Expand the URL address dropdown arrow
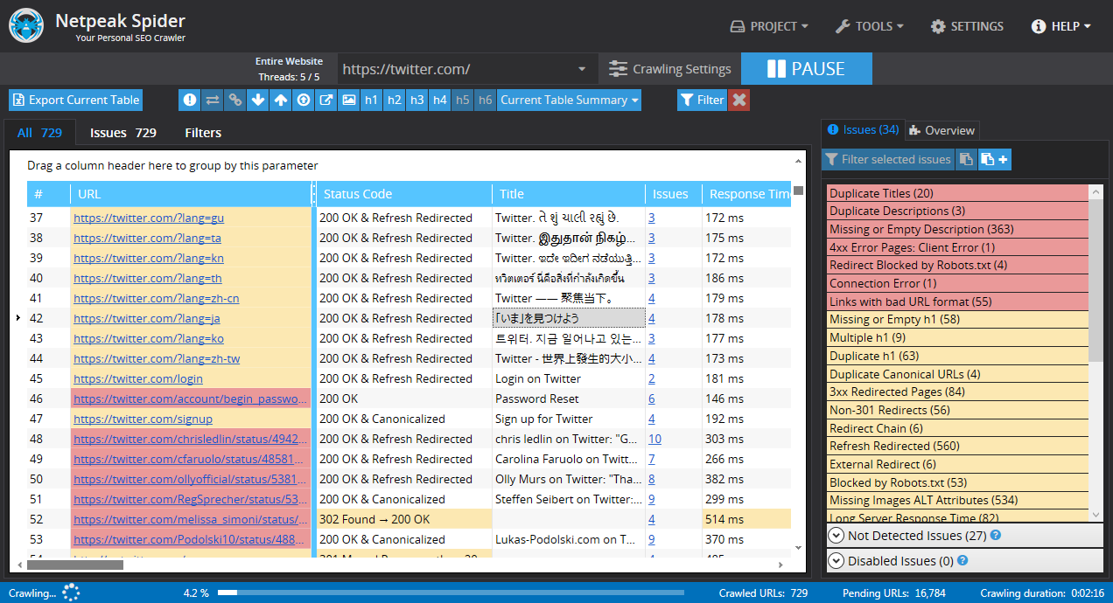This screenshot has width=1113, height=603. 583,69
